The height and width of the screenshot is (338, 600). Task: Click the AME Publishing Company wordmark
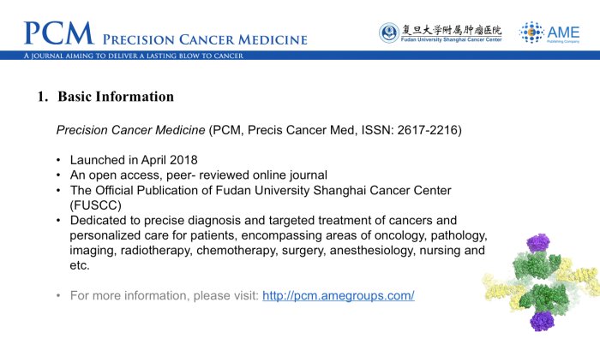point(563,33)
